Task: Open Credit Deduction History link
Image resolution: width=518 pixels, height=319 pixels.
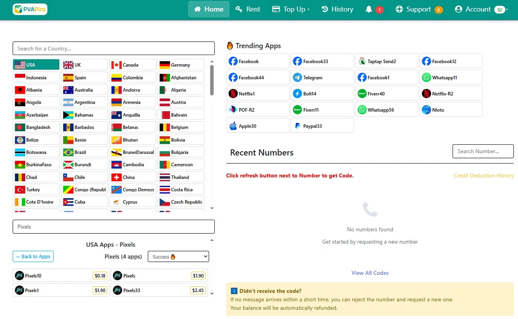Action: (484, 175)
